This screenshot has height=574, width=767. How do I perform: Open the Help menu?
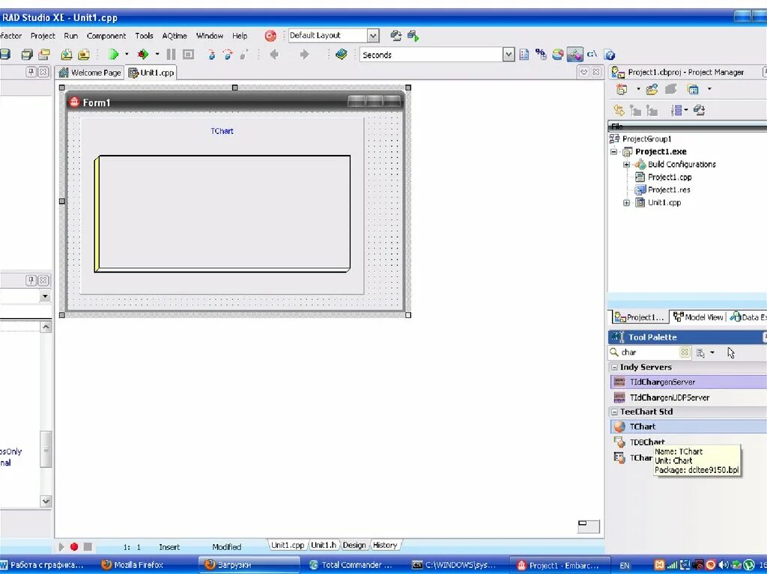[x=240, y=36]
